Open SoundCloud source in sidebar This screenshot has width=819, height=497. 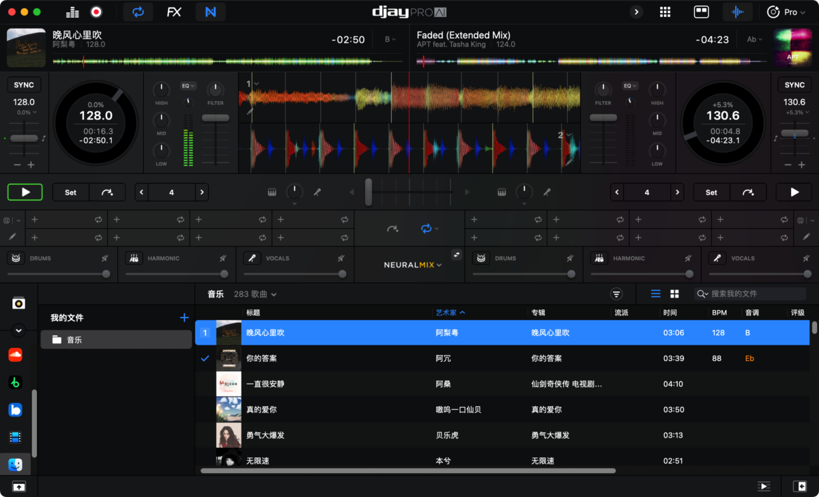pyautogui.click(x=15, y=354)
